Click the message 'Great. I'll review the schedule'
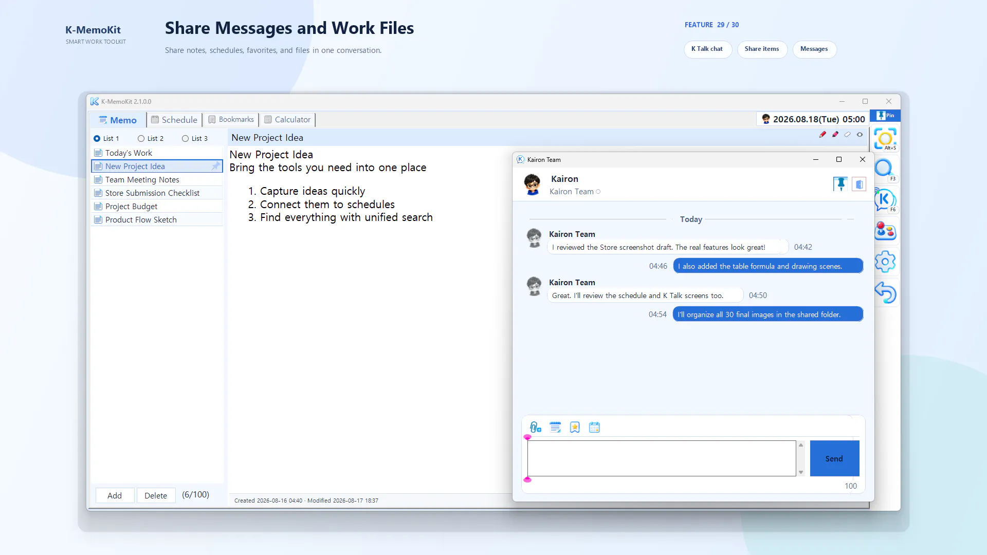This screenshot has width=987, height=555. click(645, 295)
